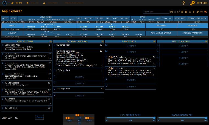Adjust the Fuel Carried slider handle
The image size is (209, 125).
click(154, 118)
